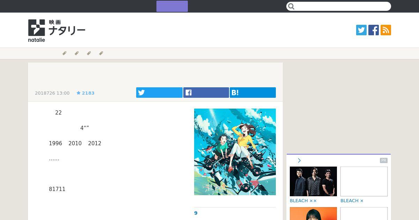Open thumbnail of three men in black

pyautogui.click(x=313, y=181)
